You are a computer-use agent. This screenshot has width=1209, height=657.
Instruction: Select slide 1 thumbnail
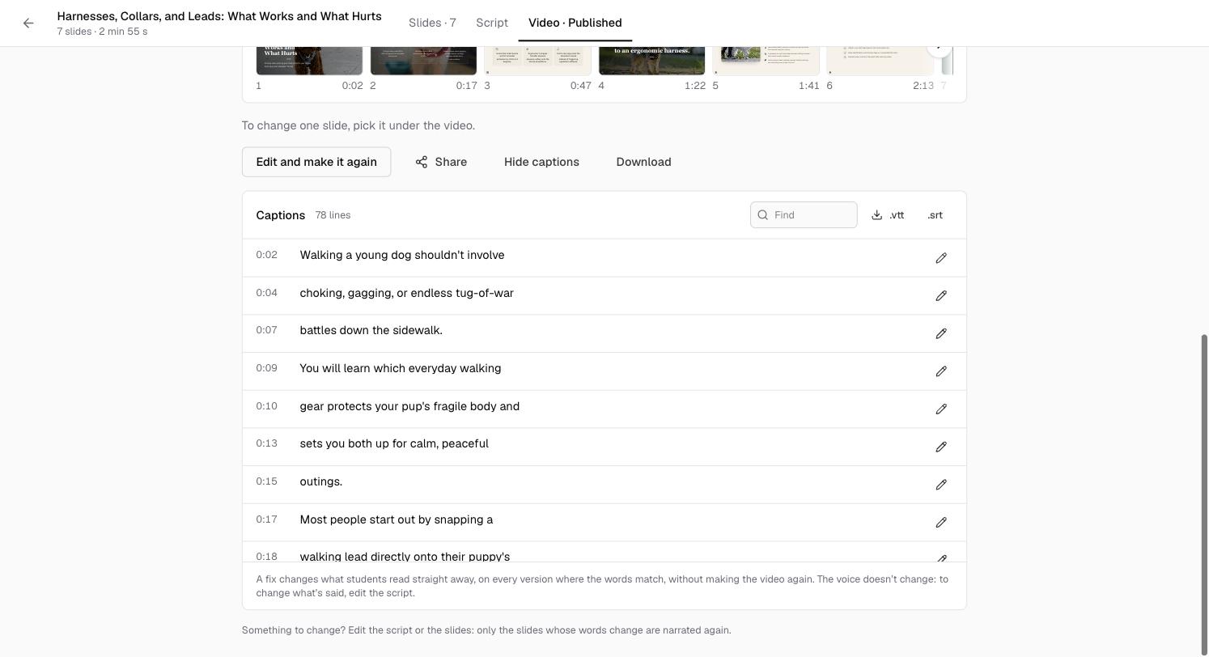tap(309, 61)
